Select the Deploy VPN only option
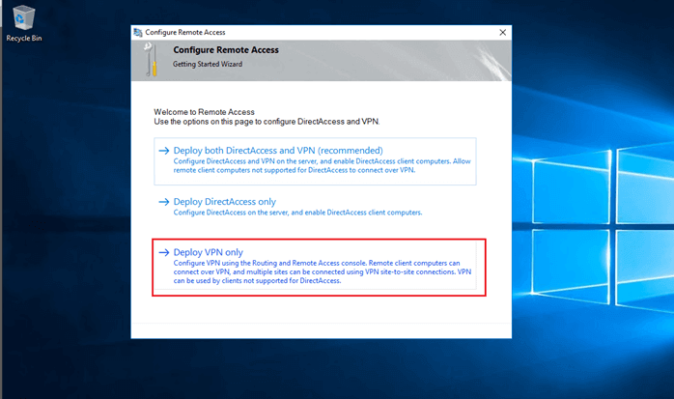The image size is (674, 399). point(315,266)
